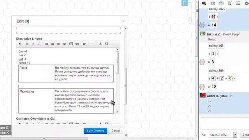Switch to the Chat tab in sidebar
Screen dimensions: 249x140
coord(204,3)
